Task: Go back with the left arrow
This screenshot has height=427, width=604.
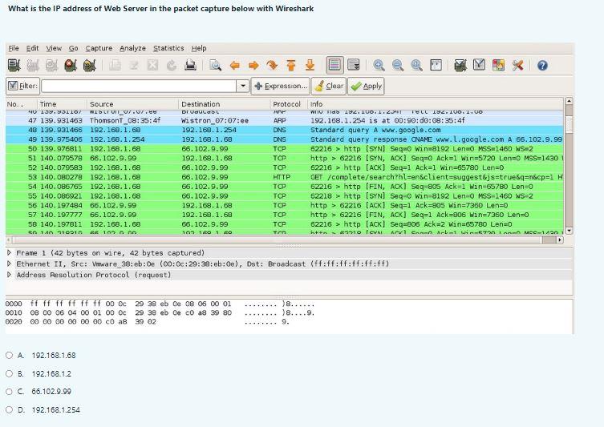Action: [x=234, y=65]
